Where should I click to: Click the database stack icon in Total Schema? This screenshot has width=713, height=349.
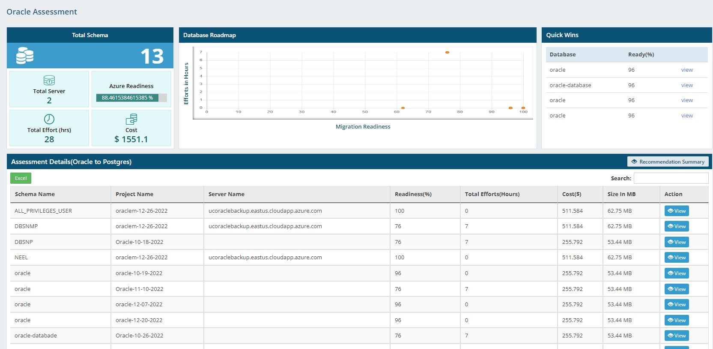[25, 56]
